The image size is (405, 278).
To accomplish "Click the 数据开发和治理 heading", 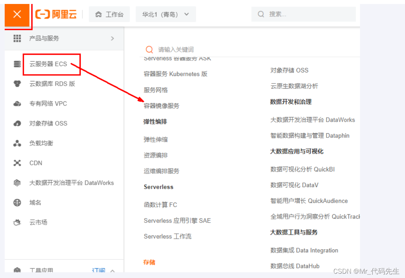I will coord(291,102).
